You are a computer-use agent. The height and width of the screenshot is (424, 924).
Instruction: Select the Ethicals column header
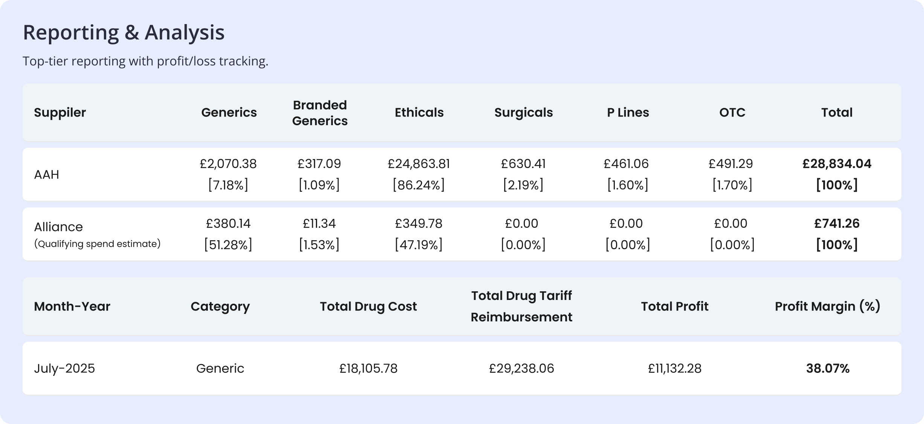pyautogui.click(x=419, y=112)
